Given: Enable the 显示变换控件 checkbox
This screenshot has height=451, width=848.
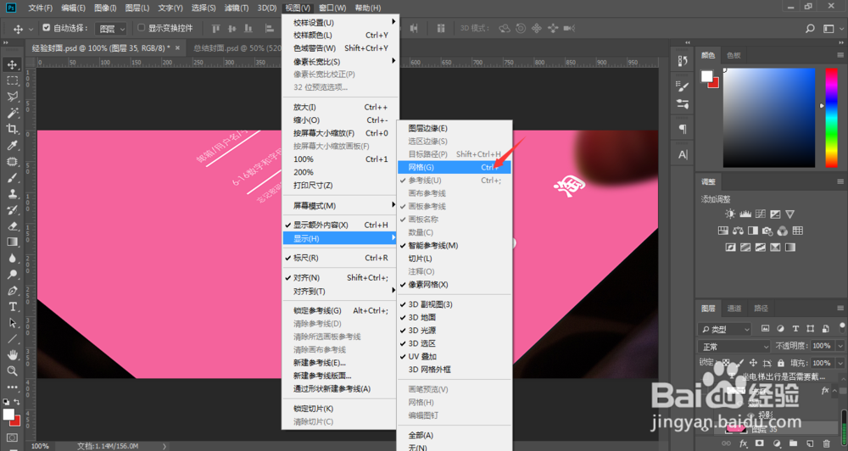Looking at the screenshot, I should click(141, 28).
